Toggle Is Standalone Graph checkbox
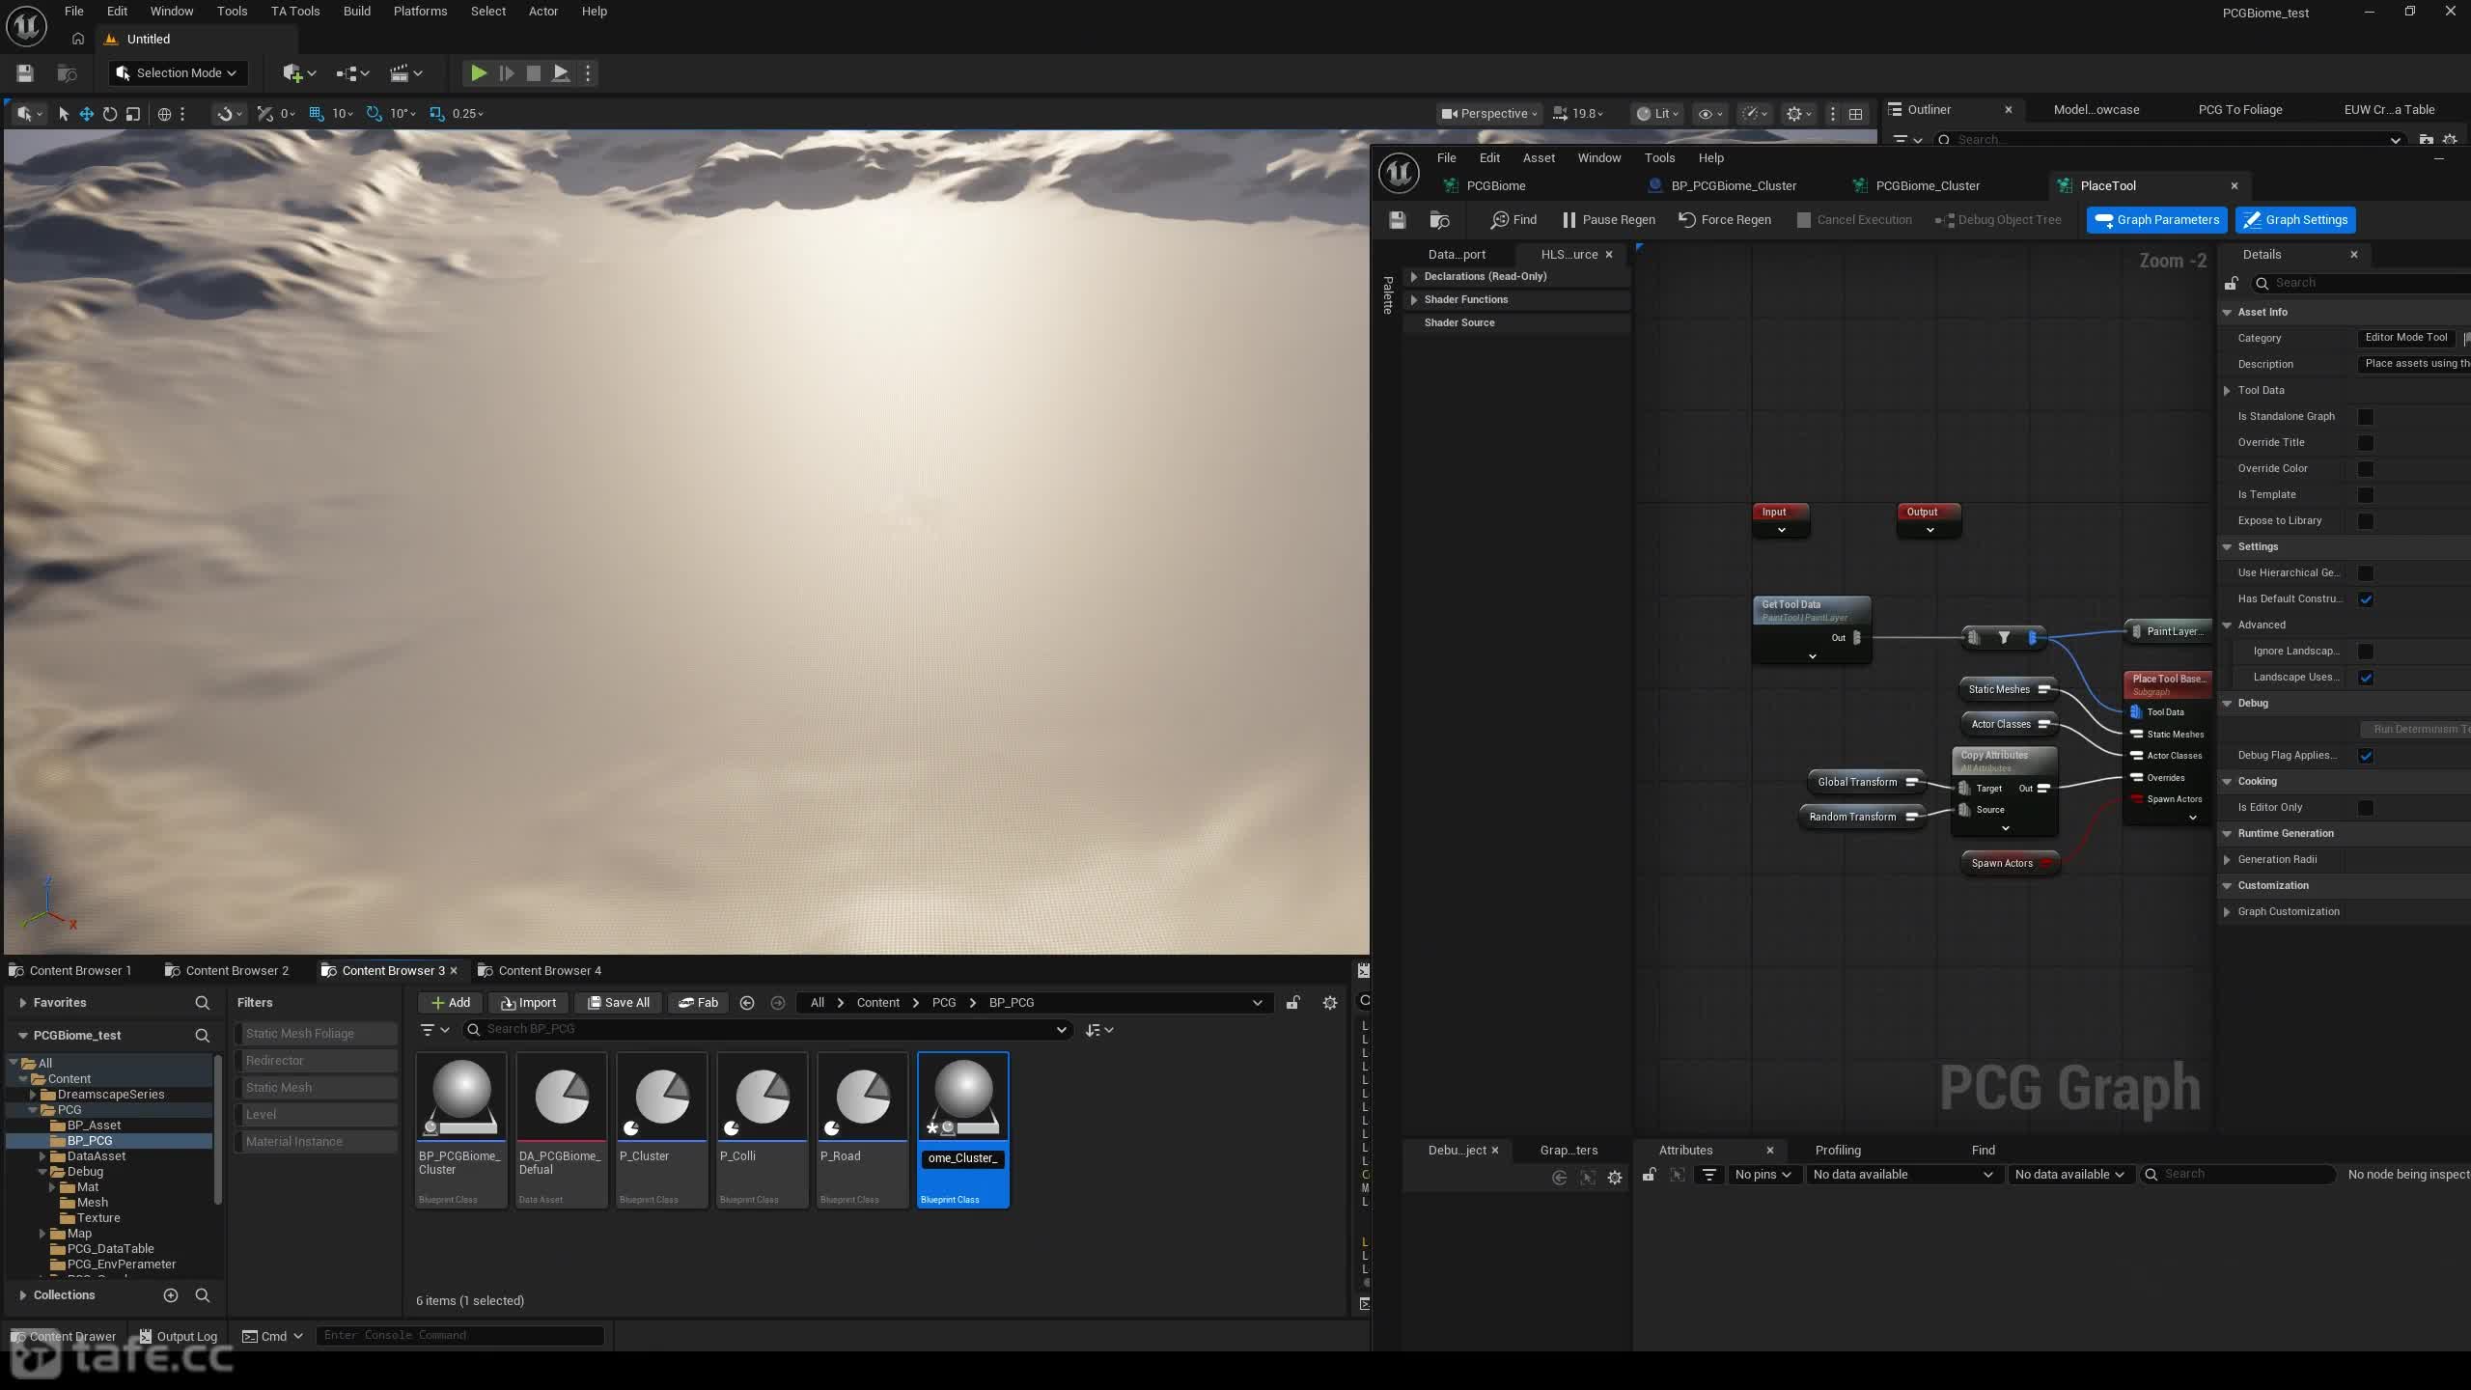 point(2365,417)
